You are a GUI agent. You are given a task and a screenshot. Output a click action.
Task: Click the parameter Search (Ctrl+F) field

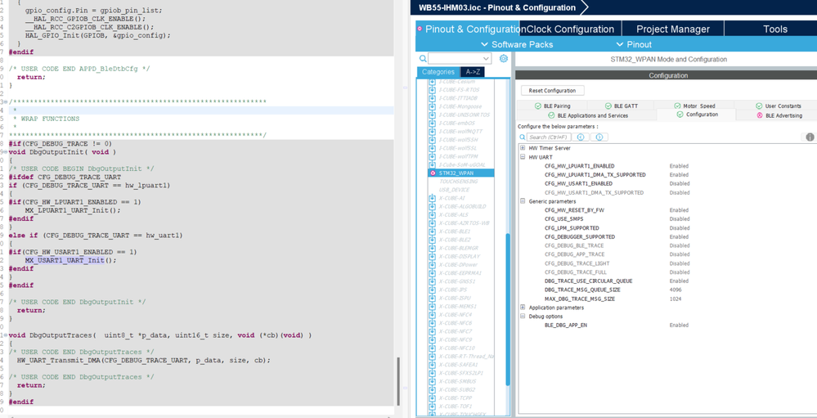(549, 137)
